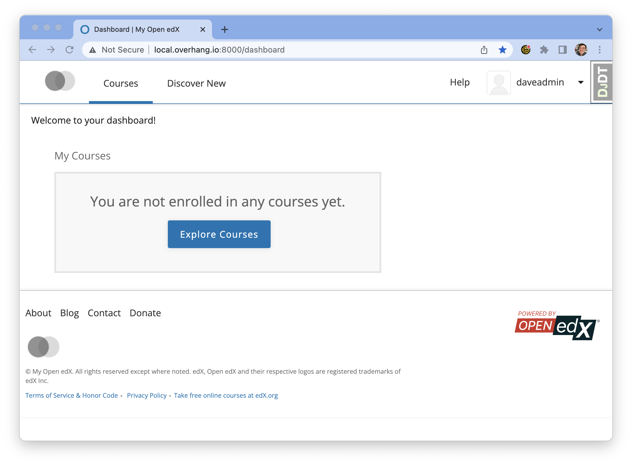Click the site logo in the header
This screenshot has height=465, width=632.
60,81
